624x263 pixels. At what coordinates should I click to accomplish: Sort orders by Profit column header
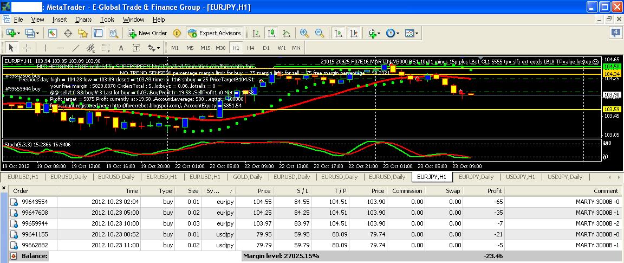click(484, 191)
